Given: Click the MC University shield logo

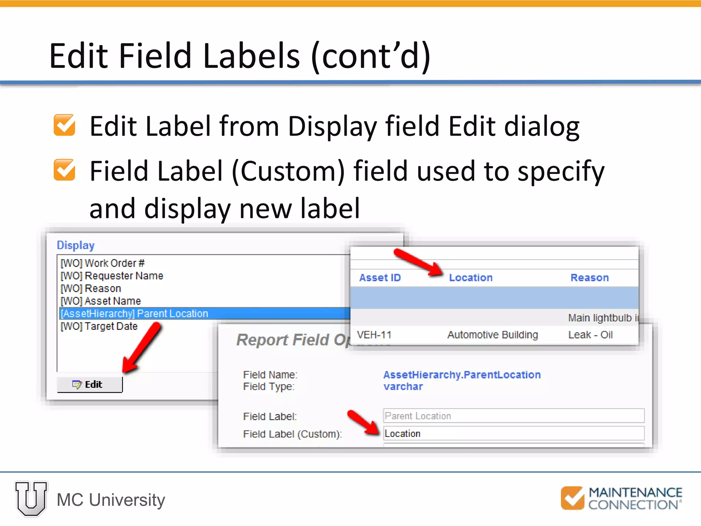Looking at the screenshot, I should [x=31, y=498].
